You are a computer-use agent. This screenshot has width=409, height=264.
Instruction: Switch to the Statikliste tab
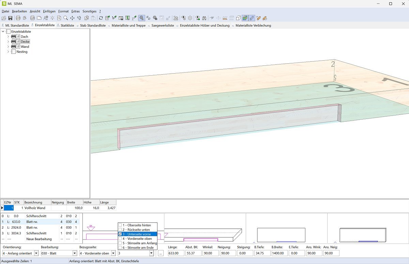tap(67, 25)
